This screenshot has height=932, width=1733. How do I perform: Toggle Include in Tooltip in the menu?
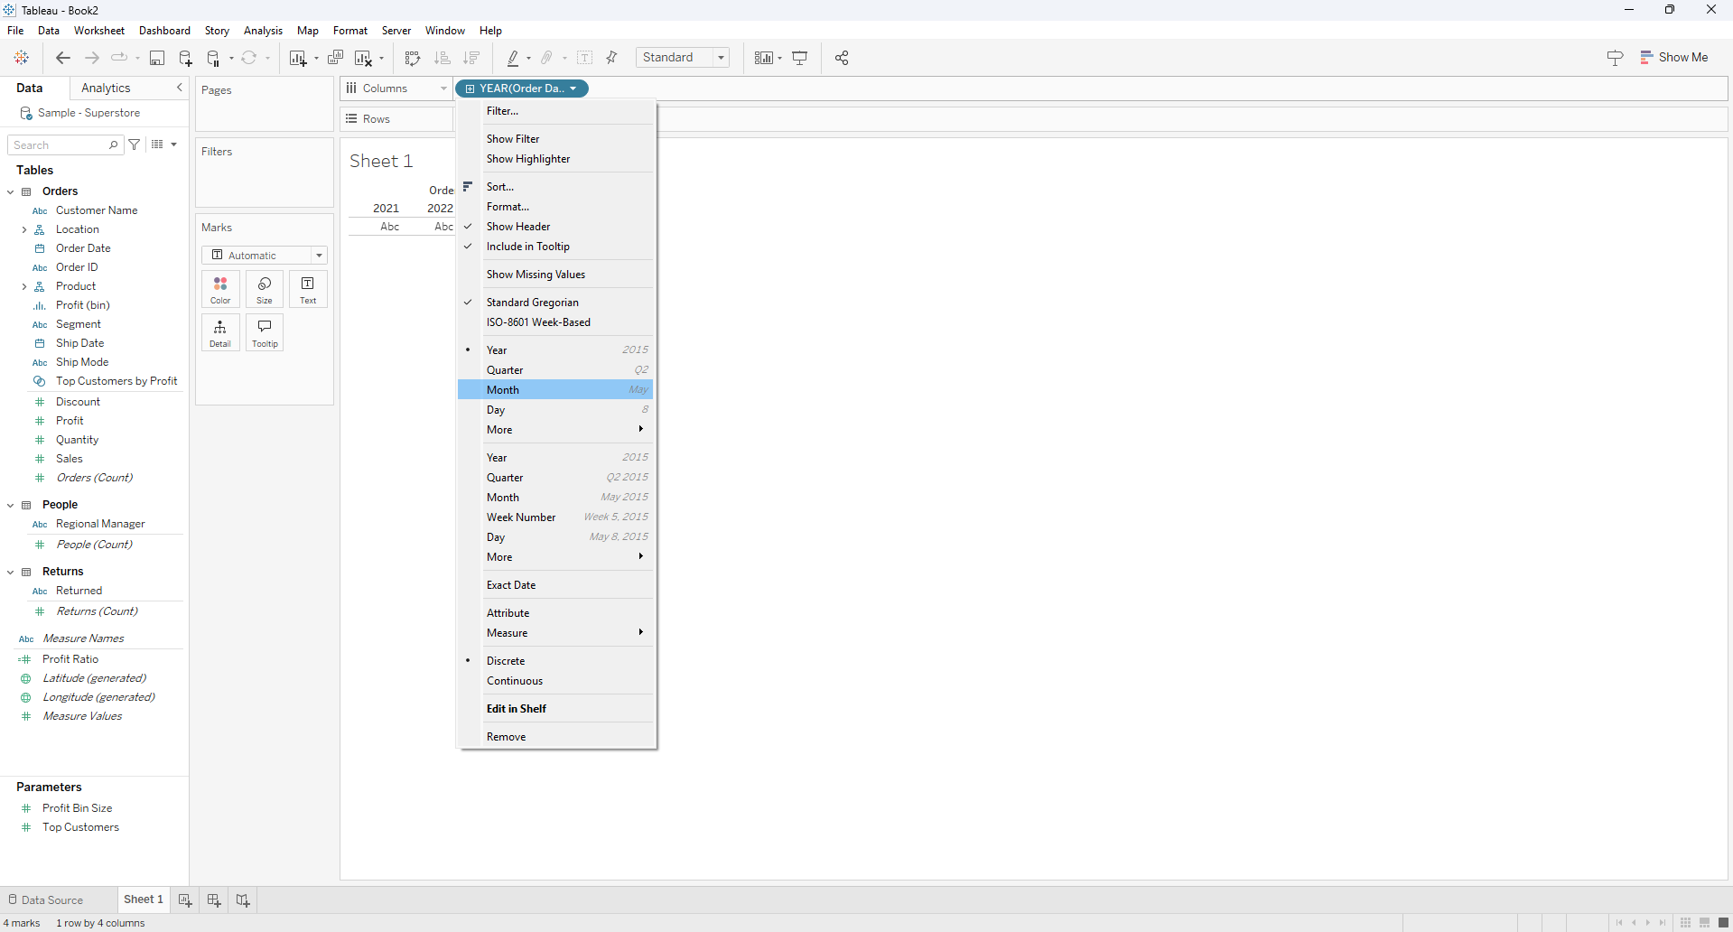pyautogui.click(x=555, y=247)
